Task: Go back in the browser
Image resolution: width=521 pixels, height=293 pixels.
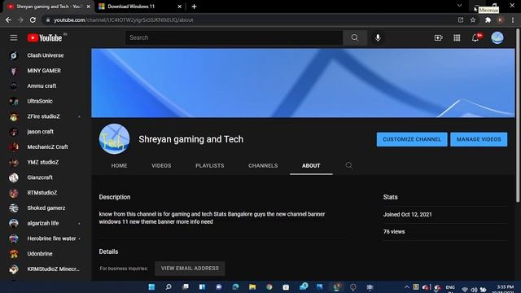Action: pos(8,20)
